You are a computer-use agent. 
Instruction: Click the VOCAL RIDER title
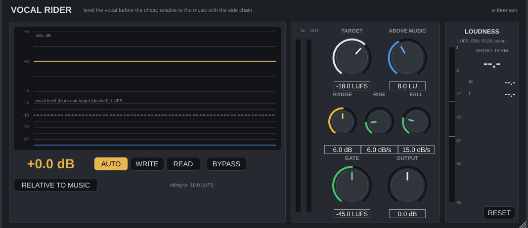(41, 10)
